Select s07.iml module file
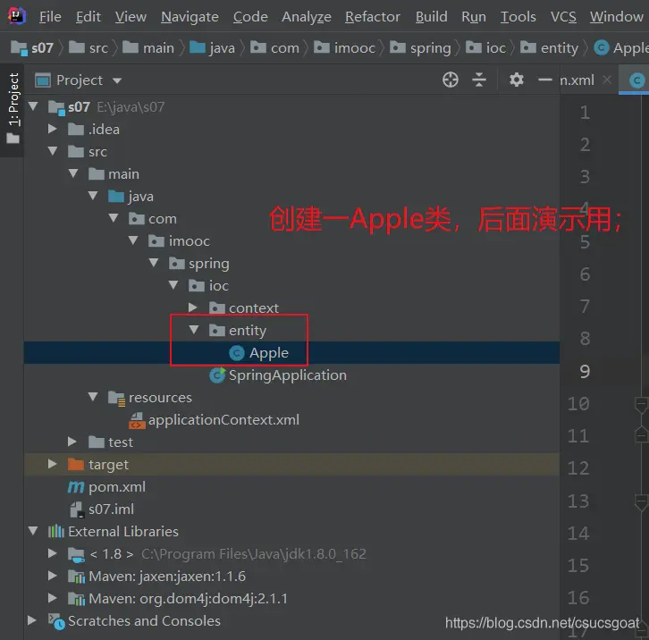This screenshot has width=649, height=640. click(111, 509)
